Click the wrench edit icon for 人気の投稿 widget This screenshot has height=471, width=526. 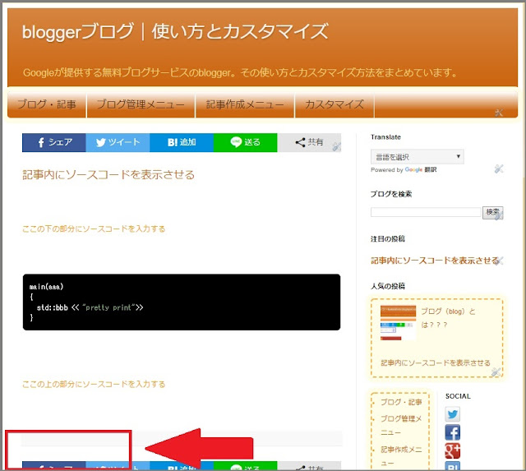click(x=496, y=372)
